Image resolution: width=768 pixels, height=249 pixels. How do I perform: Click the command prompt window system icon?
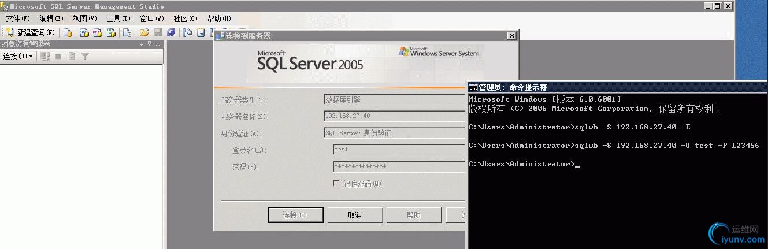[x=473, y=87]
